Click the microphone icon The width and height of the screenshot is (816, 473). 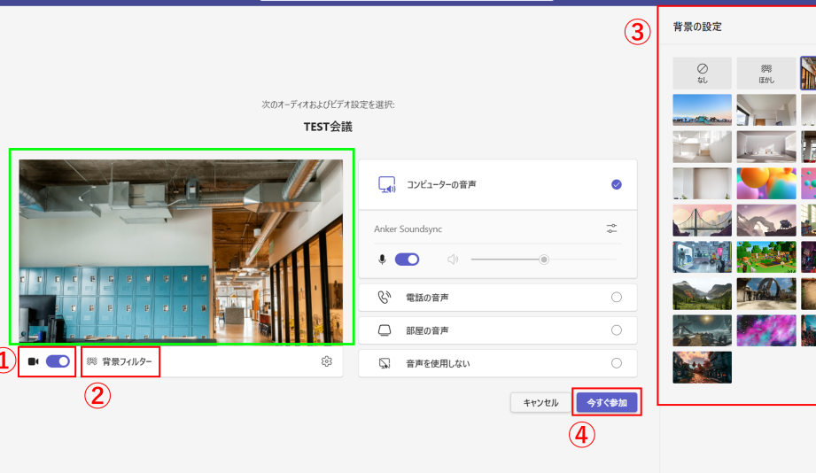[x=382, y=260]
